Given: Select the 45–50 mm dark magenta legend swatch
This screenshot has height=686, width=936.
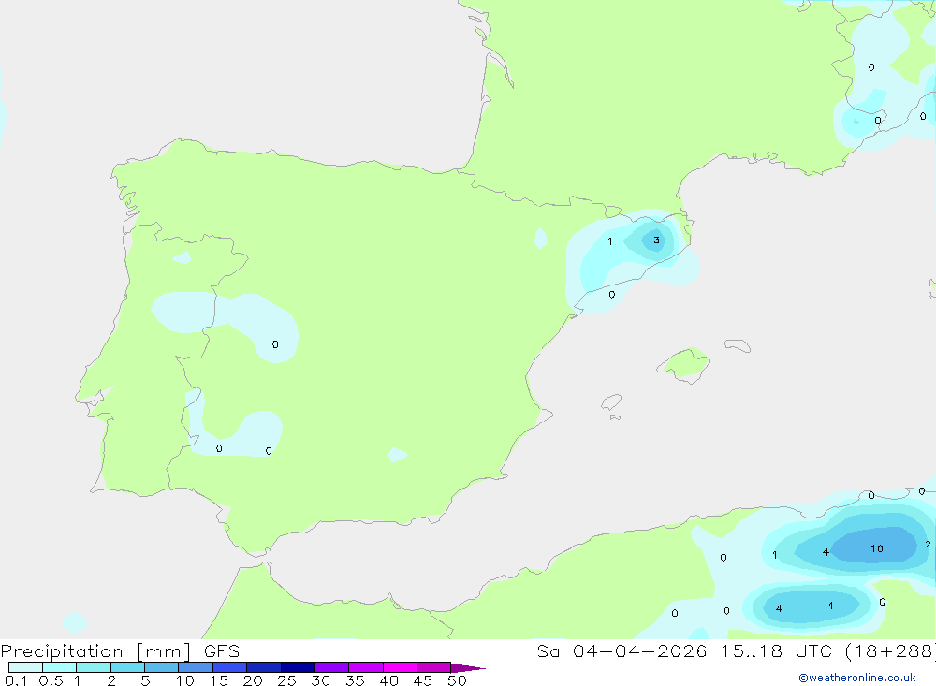Looking at the screenshot, I should [434, 667].
